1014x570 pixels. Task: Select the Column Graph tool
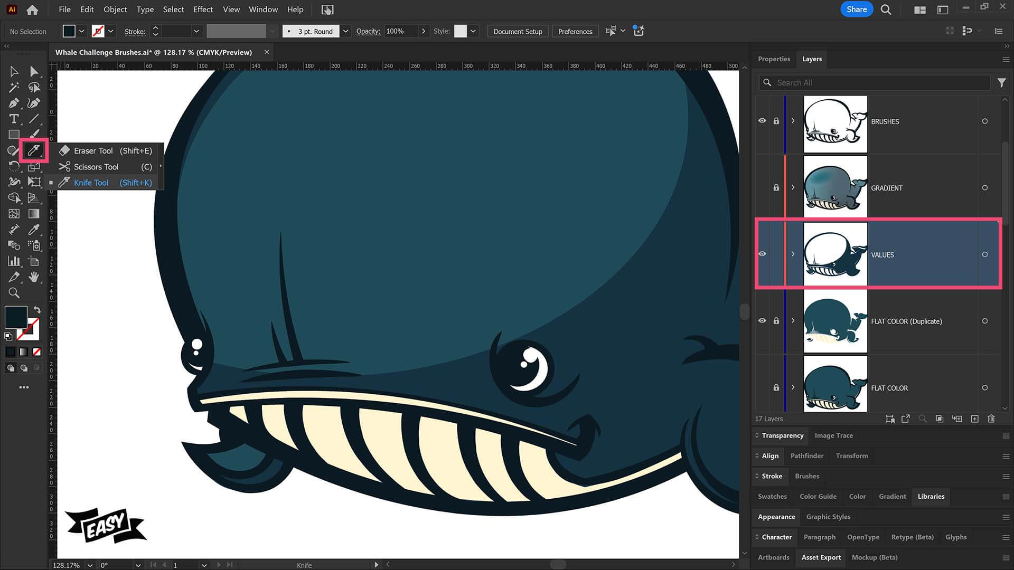(14, 261)
